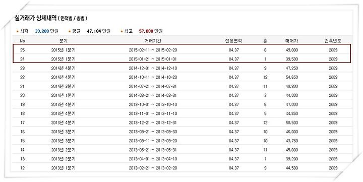Select period 2014-10-11 ~ 2014-10-20
Image resolution: width=363 pixels, height=182 pixels.
point(153,77)
